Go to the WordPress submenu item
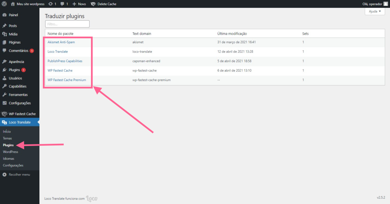 point(11,152)
